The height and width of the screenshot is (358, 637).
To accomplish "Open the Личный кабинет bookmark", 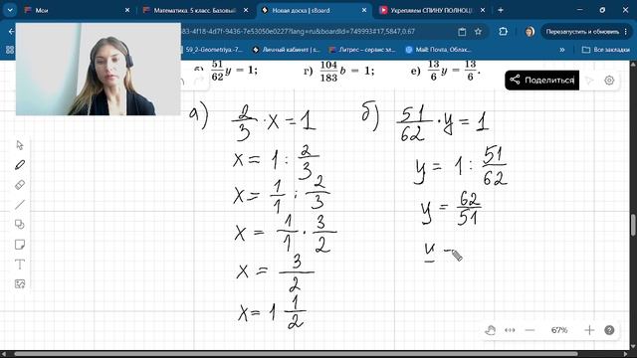I will 286,50.
